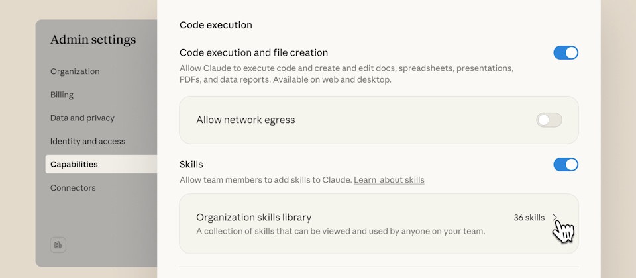Screen dimensions: 636x278
Task: Click the Skills section title
Action: pyautogui.click(x=191, y=164)
